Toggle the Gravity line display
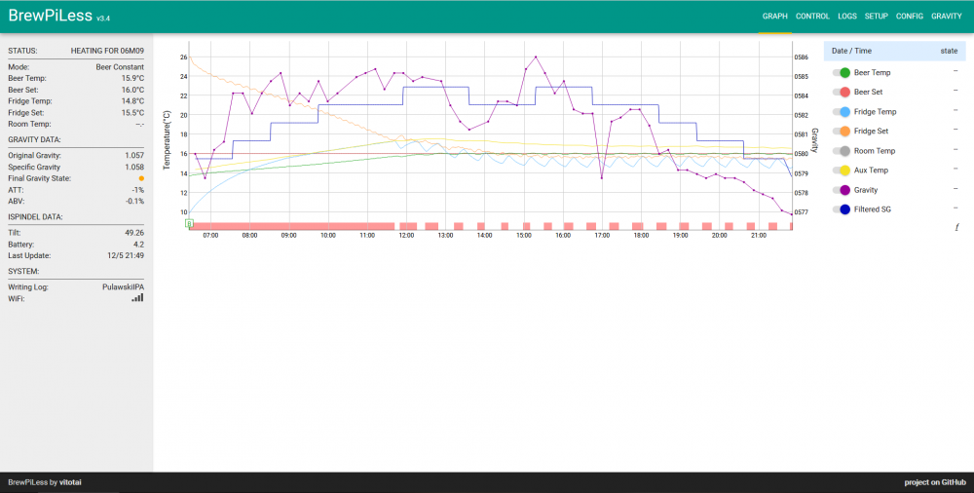This screenshot has width=974, height=493. tap(841, 190)
